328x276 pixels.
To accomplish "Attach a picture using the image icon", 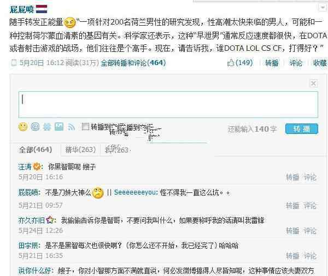I will 59,127.
